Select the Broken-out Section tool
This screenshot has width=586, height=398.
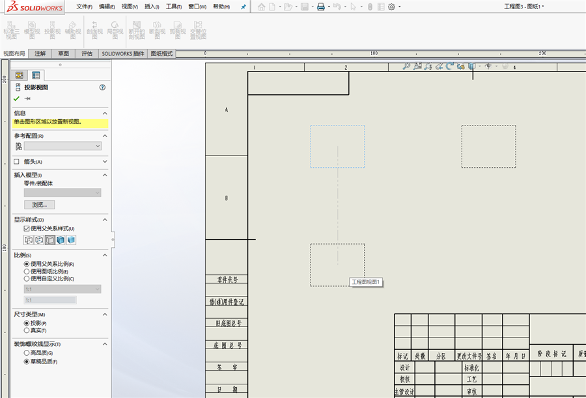pos(137,30)
